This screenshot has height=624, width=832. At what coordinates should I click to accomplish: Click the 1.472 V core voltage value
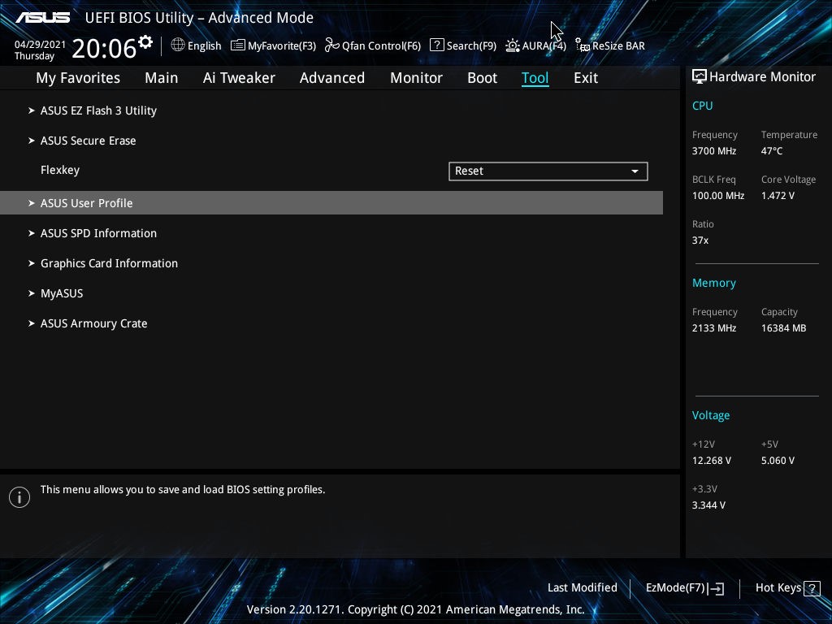pos(778,195)
